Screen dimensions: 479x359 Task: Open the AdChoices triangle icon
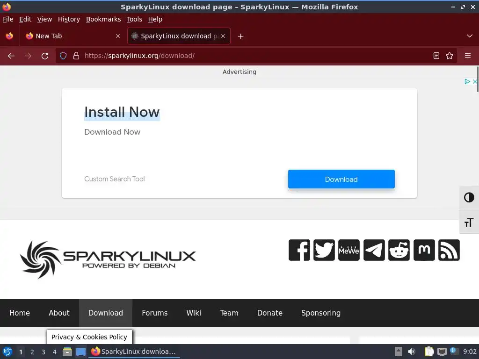point(467,81)
